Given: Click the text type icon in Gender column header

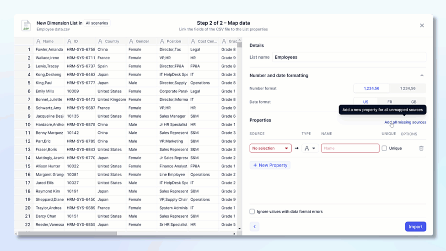Looking at the screenshot, I should (x=131, y=42).
